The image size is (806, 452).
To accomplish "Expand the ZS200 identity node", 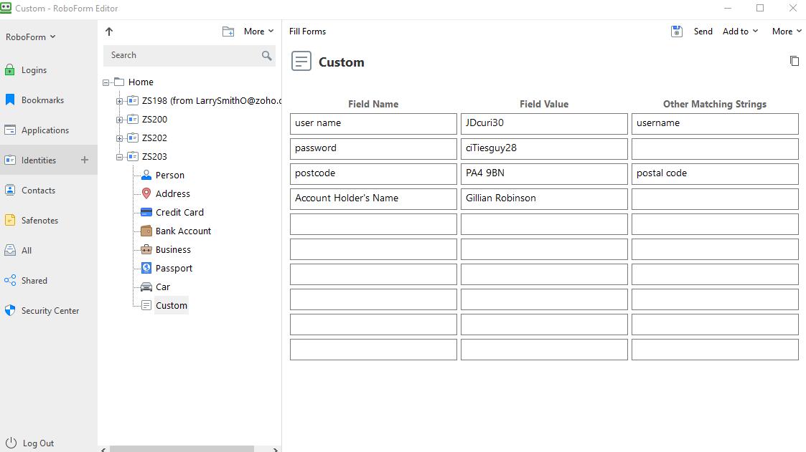I will click(x=119, y=120).
